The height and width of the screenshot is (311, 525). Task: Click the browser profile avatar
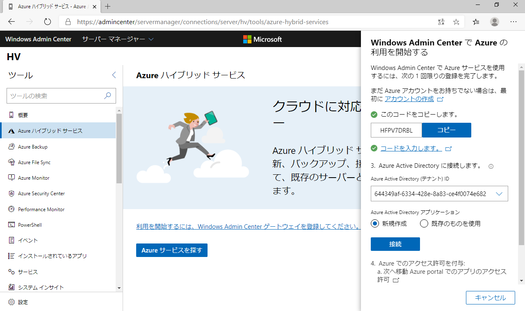pos(495,22)
